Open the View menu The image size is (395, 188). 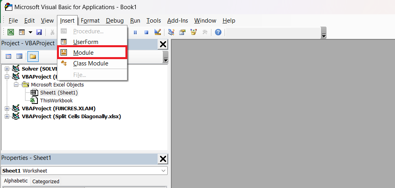tap(47, 21)
